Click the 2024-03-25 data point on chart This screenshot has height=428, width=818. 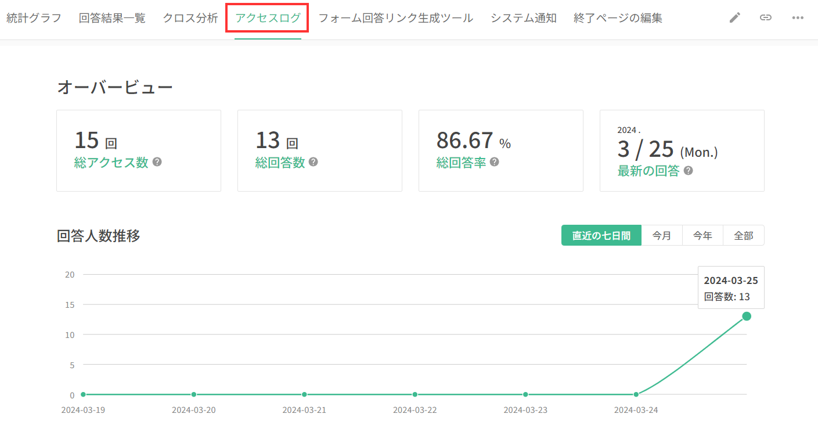point(747,316)
